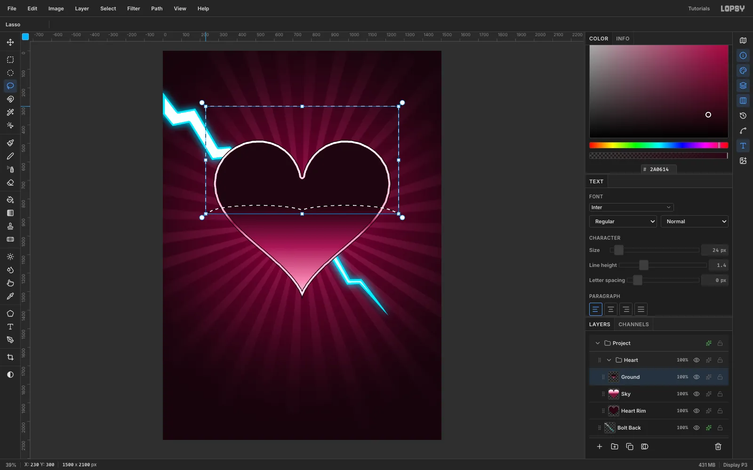Lock the Ground layer
The image size is (753, 470).
click(720, 377)
